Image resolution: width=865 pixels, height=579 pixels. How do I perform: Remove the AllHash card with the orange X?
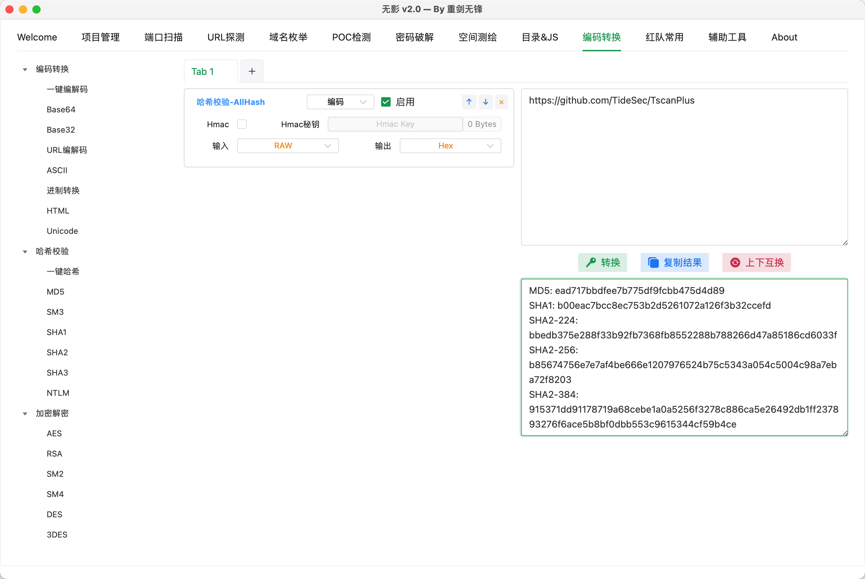pyautogui.click(x=501, y=102)
